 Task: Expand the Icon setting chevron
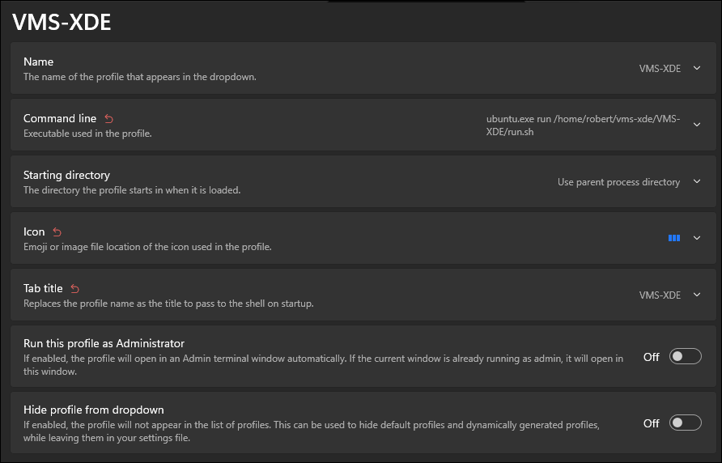[x=697, y=238]
